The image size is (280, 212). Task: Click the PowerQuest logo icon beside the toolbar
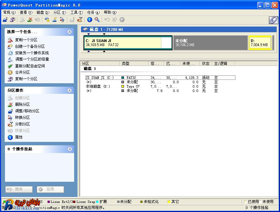pos(273,20)
